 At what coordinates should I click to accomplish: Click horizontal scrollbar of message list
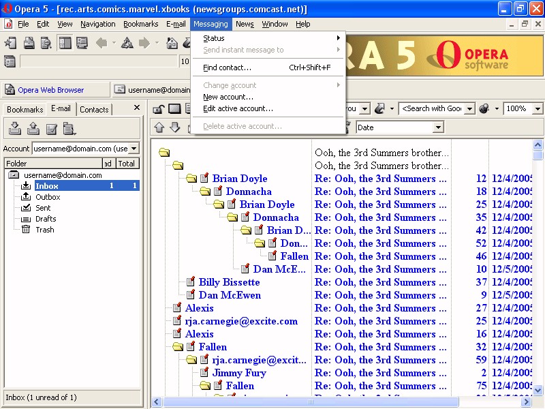tap(311, 402)
